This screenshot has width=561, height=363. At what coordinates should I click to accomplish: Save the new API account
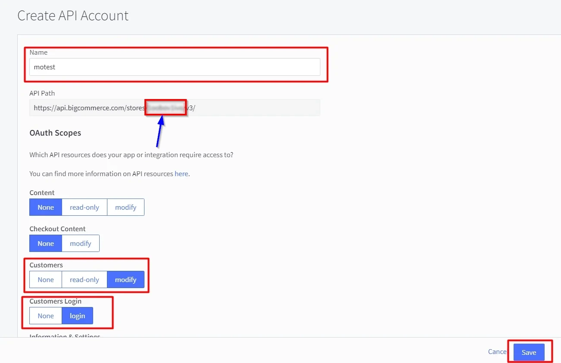pos(529,352)
